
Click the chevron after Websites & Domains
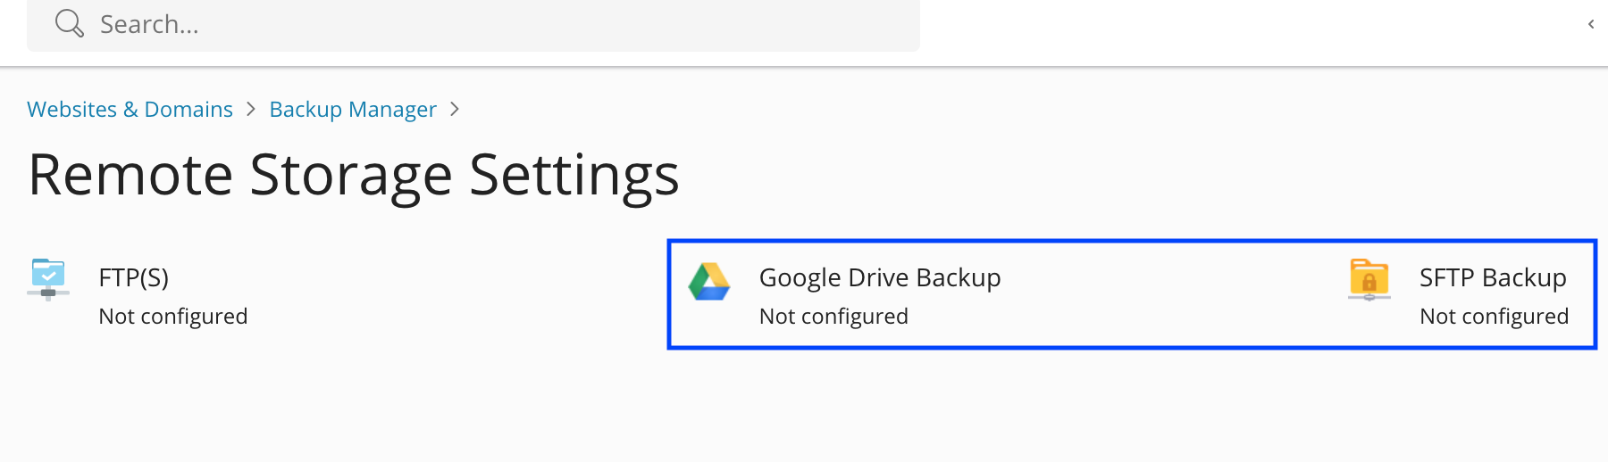251,109
